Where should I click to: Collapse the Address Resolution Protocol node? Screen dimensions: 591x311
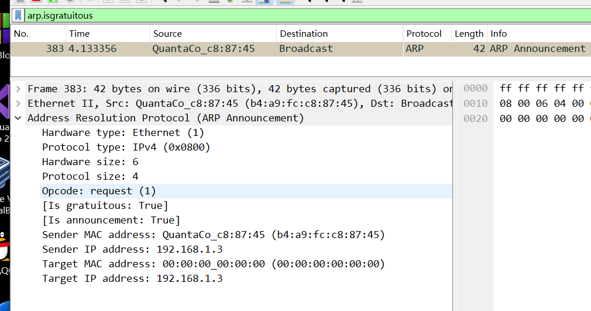pyautogui.click(x=18, y=118)
